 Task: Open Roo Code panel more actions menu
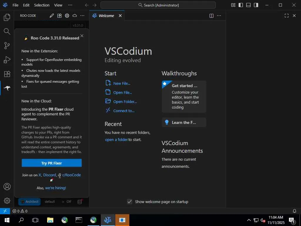82,16
